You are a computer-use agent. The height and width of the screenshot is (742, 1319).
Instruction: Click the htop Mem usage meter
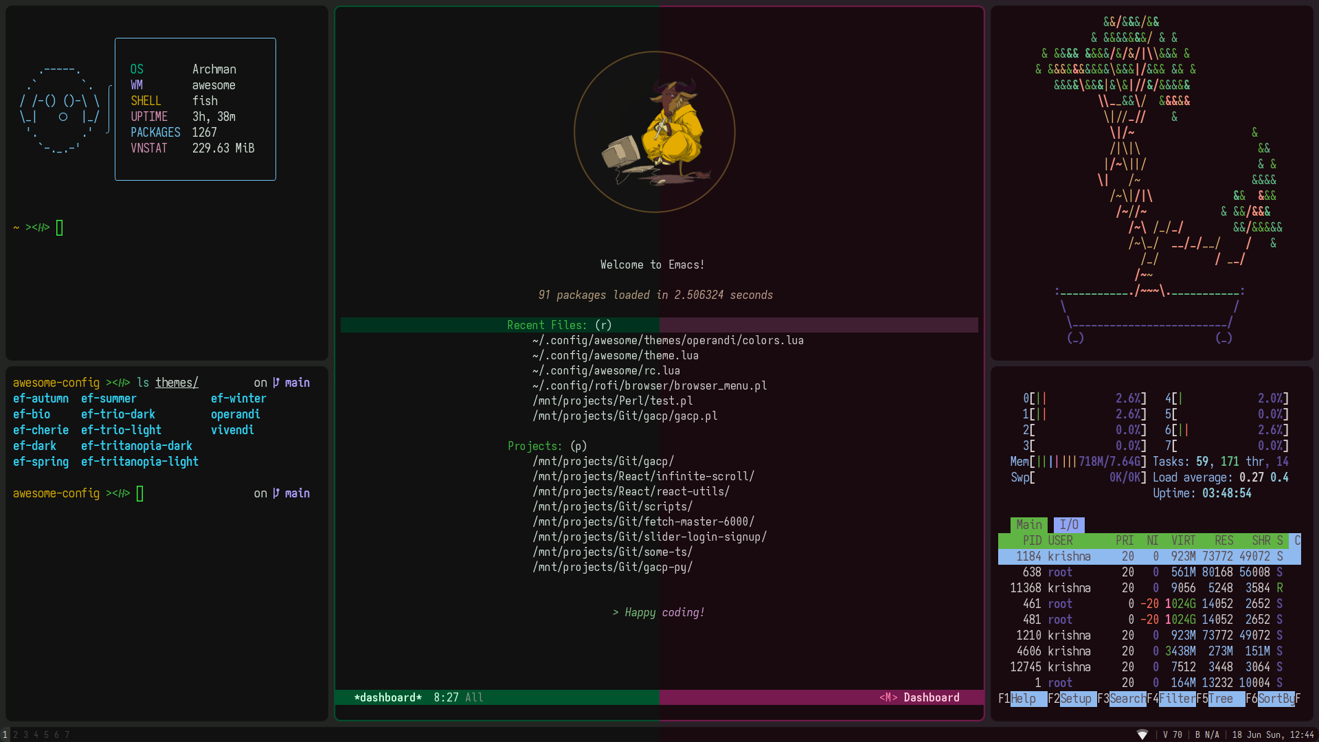coord(1079,462)
